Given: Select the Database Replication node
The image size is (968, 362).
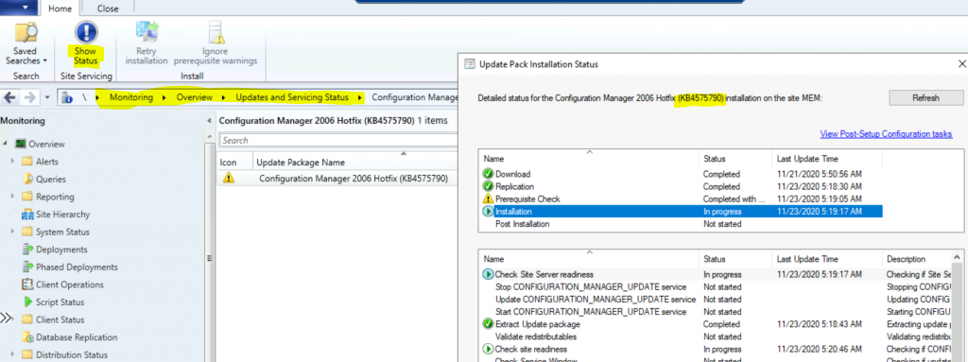Looking at the screenshot, I should click(76, 338).
